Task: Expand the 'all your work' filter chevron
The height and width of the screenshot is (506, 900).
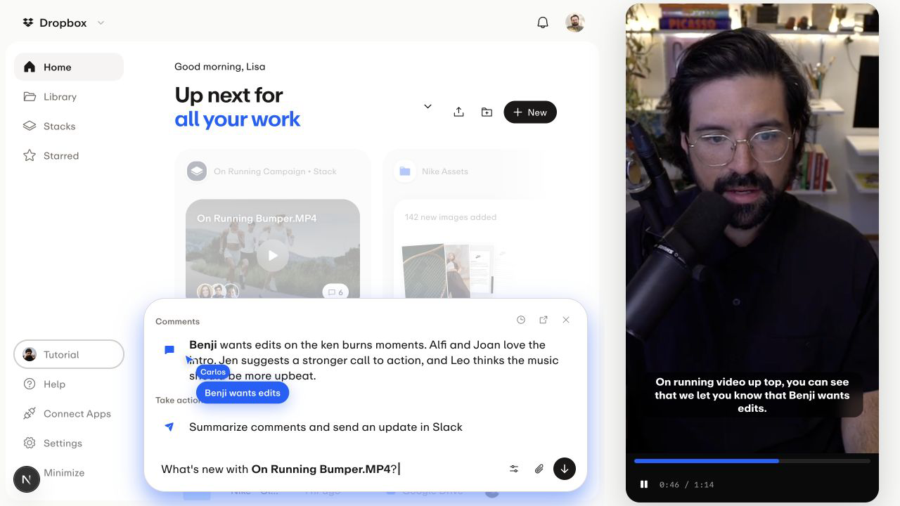Action: [427, 106]
